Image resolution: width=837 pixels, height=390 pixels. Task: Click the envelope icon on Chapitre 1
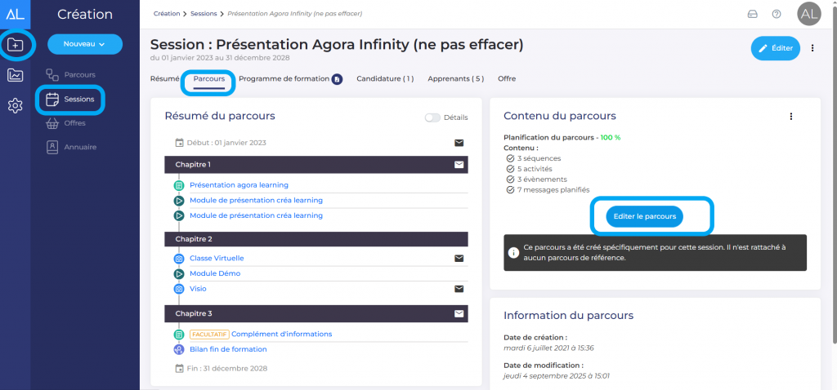pyautogui.click(x=459, y=164)
